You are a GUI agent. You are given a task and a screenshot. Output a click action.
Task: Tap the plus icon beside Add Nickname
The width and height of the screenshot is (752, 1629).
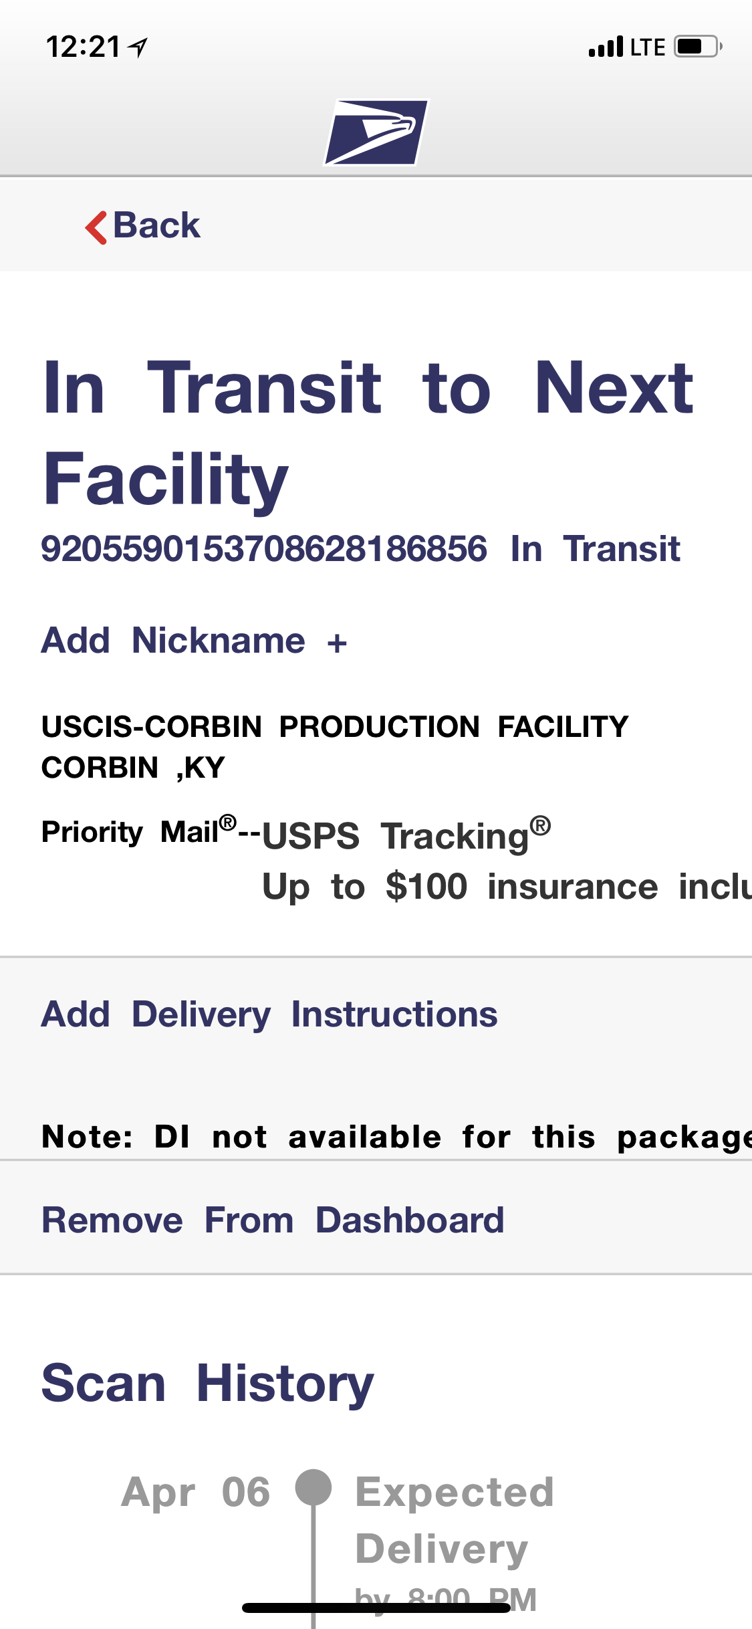point(337,643)
